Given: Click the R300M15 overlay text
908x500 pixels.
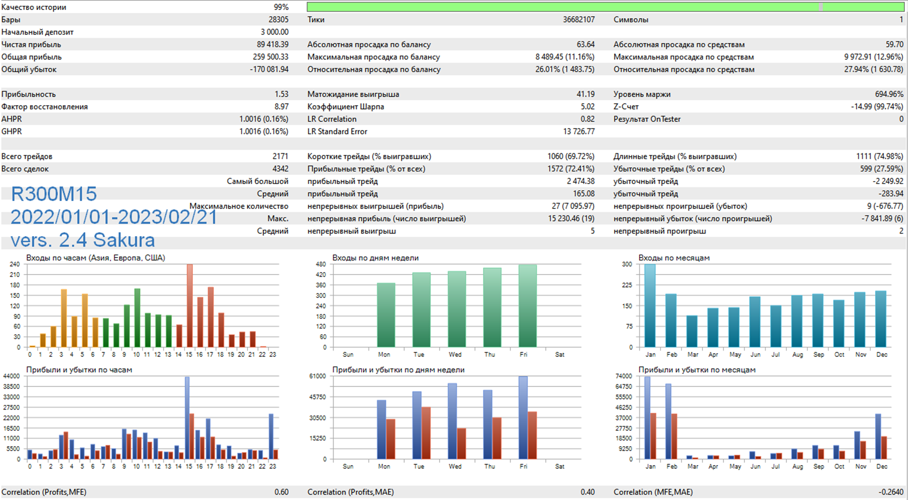Looking at the screenshot, I should [54, 194].
